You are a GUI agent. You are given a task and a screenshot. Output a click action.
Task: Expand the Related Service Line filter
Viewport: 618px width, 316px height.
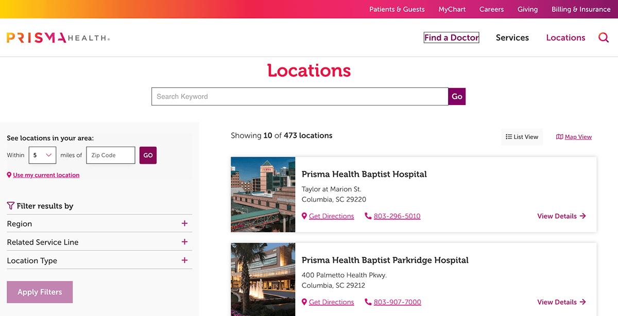pos(184,242)
